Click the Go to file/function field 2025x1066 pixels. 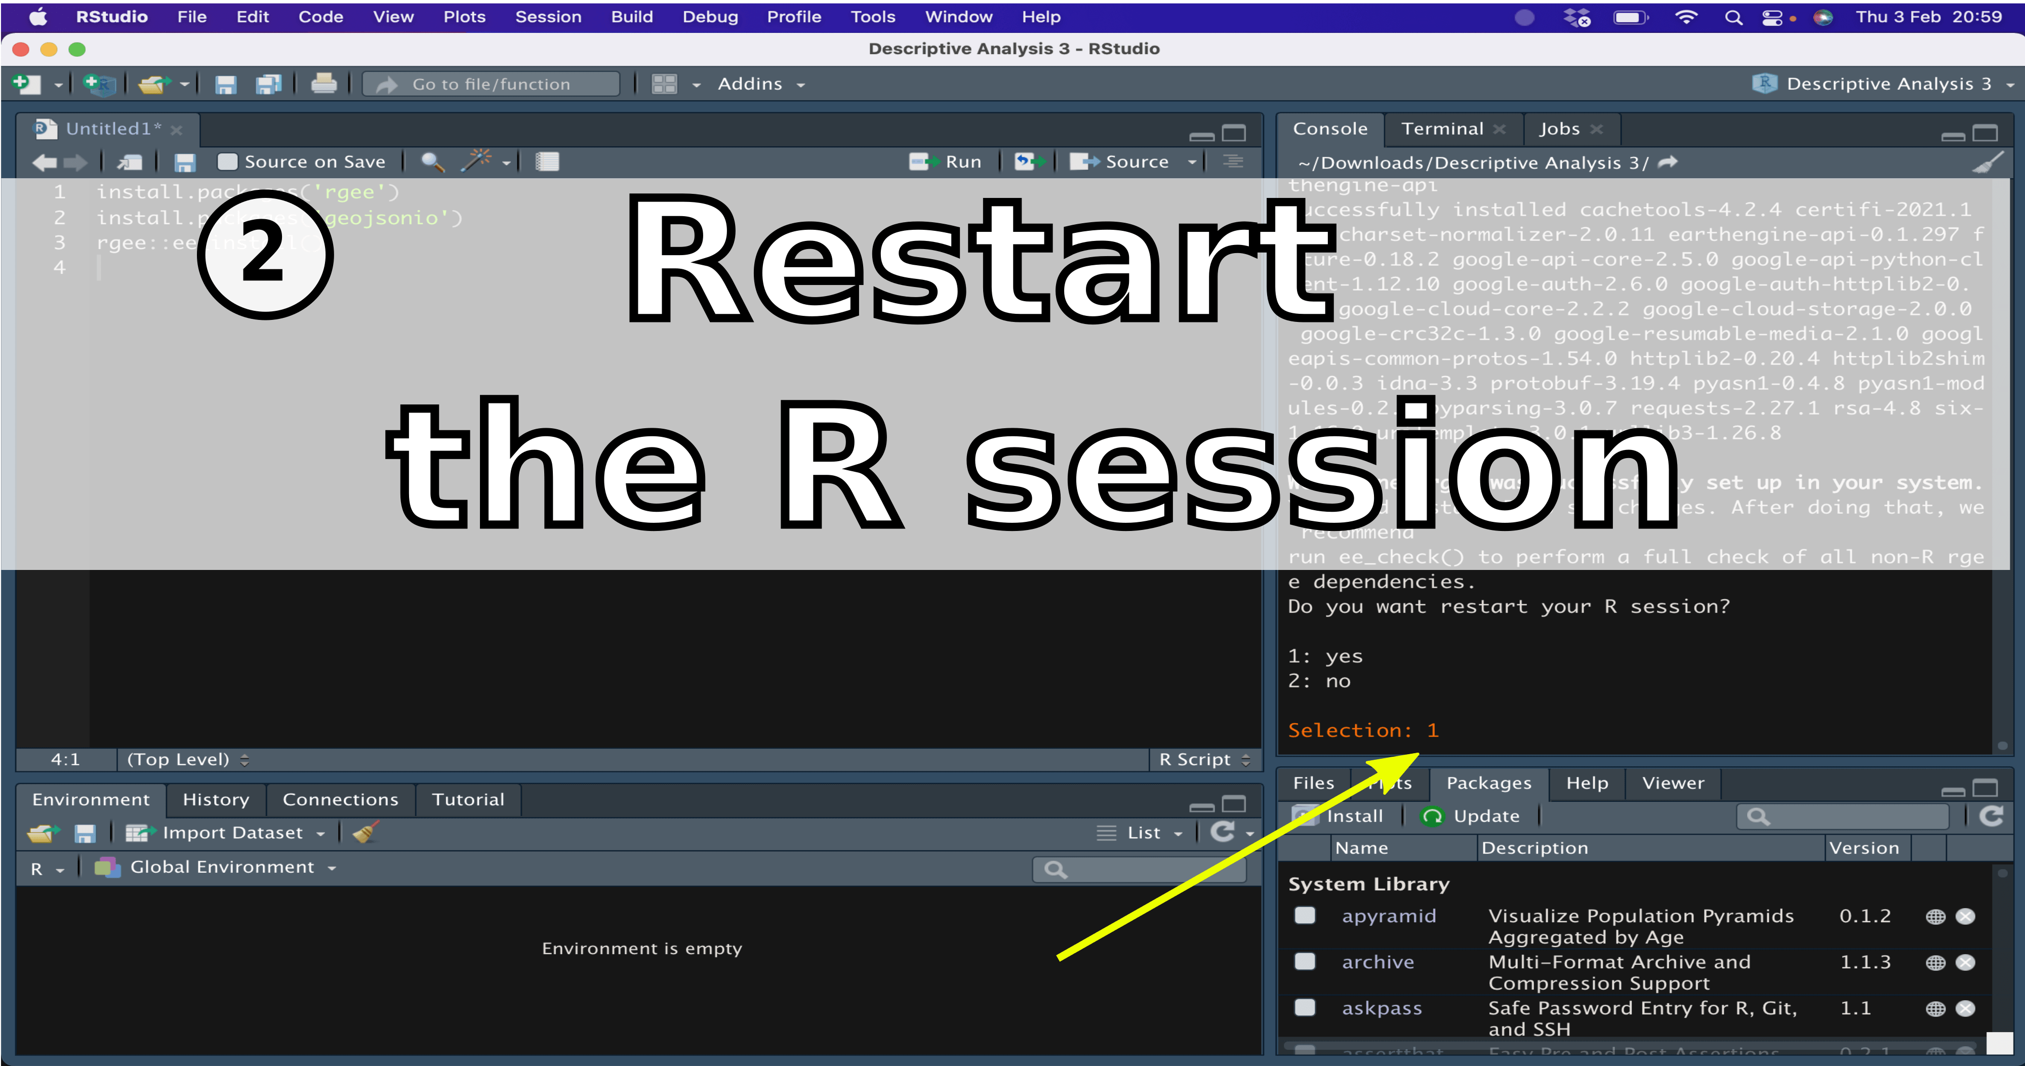[491, 84]
